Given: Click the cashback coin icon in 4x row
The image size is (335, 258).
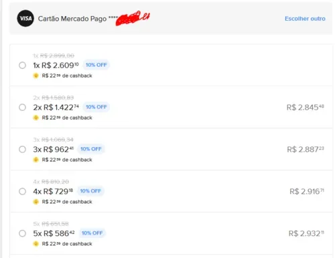Looking at the screenshot, I should coord(36,202).
